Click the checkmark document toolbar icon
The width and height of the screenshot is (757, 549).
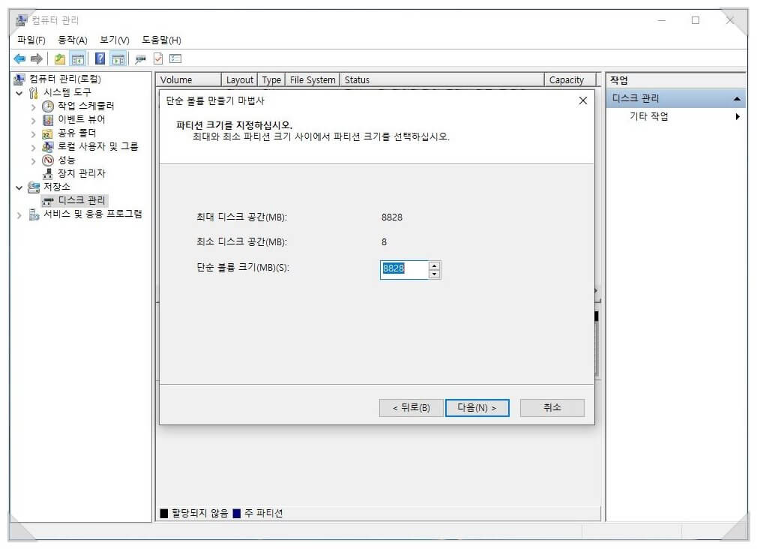click(x=159, y=58)
